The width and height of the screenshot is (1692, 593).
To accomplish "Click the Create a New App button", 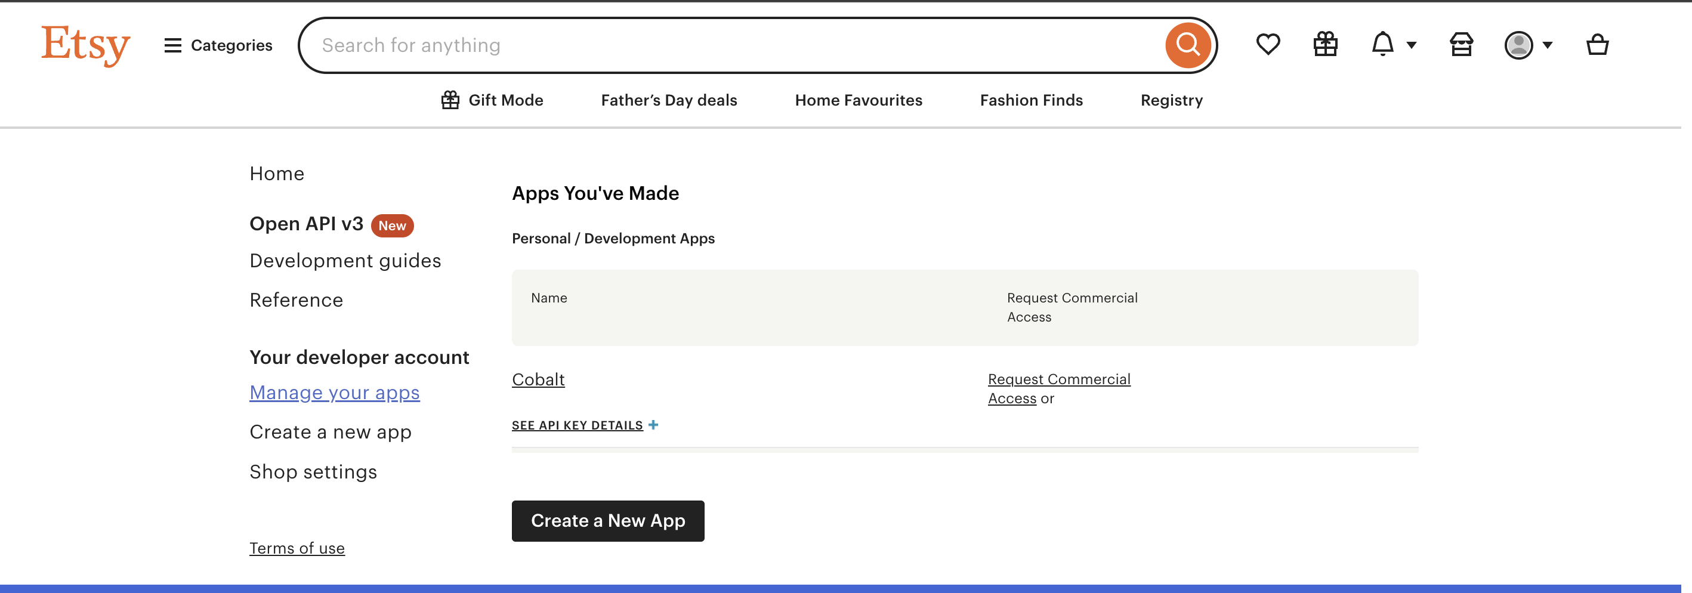I will click(607, 521).
